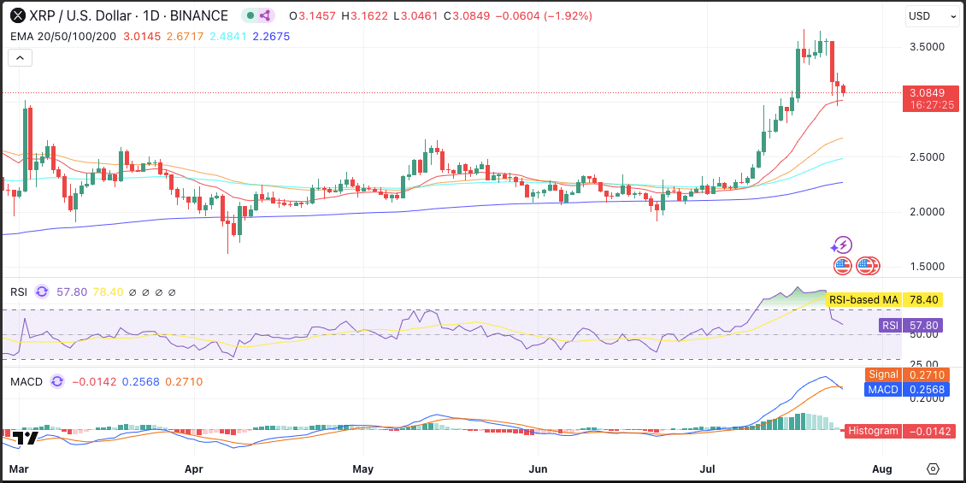Select the XRP / U.S. Dollar symbol title
Screen dimensions: 966x483
(x=130, y=15)
